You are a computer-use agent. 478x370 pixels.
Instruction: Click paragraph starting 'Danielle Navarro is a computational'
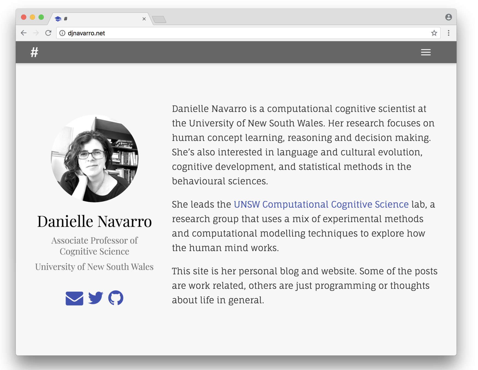pos(303,145)
